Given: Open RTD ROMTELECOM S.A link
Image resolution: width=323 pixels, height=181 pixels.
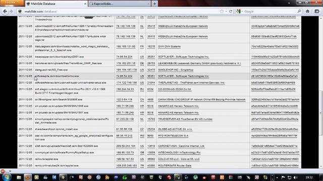Looking at the screenshot, I should pyautogui.click(x=173, y=136).
